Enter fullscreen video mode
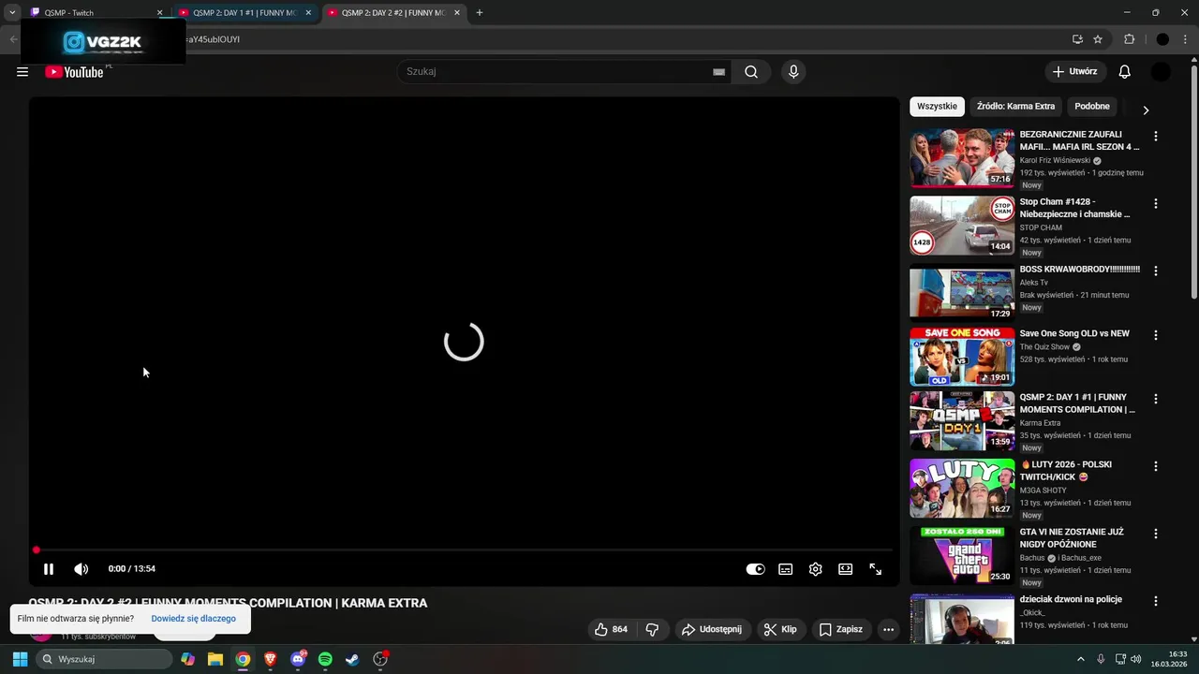The image size is (1199, 674). pos(876,569)
